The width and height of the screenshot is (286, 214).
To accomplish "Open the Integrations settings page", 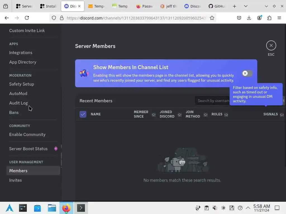I will (21, 53).
